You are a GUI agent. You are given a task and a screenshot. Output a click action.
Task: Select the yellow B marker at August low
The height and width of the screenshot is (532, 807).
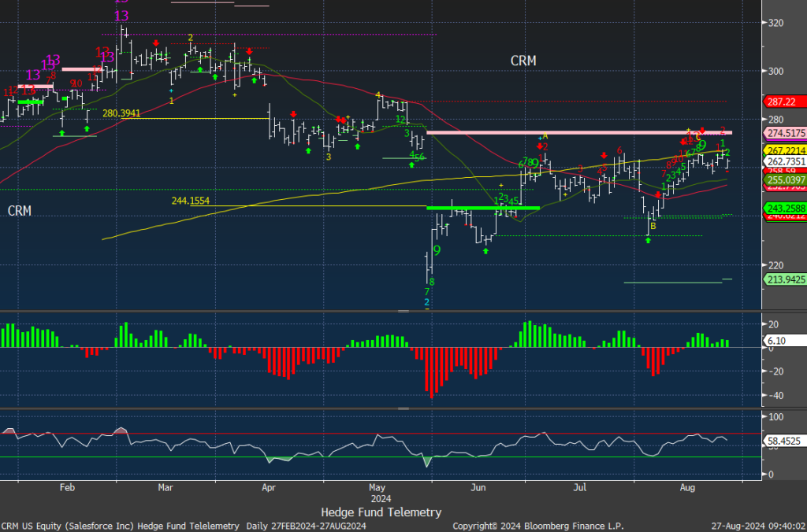click(x=653, y=226)
